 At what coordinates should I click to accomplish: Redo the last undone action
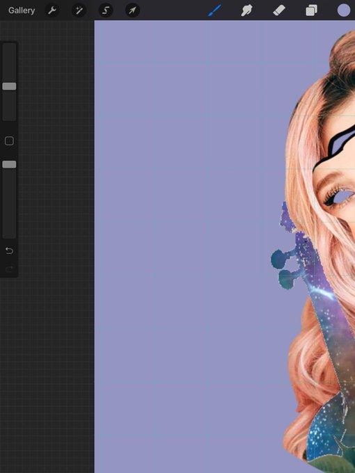pyautogui.click(x=9, y=268)
